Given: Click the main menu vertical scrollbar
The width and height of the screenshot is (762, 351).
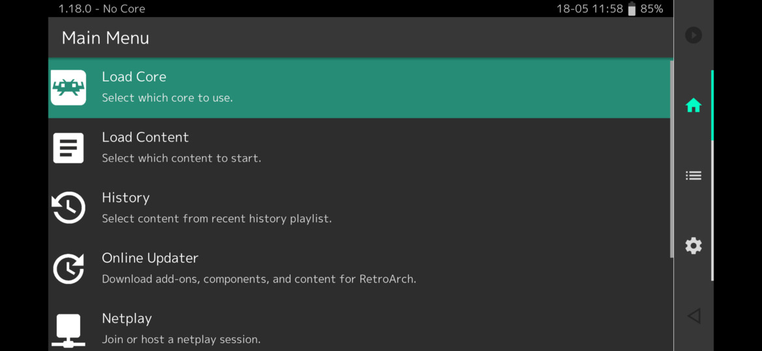Looking at the screenshot, I should pyautogui.click(x=671, y=160).
